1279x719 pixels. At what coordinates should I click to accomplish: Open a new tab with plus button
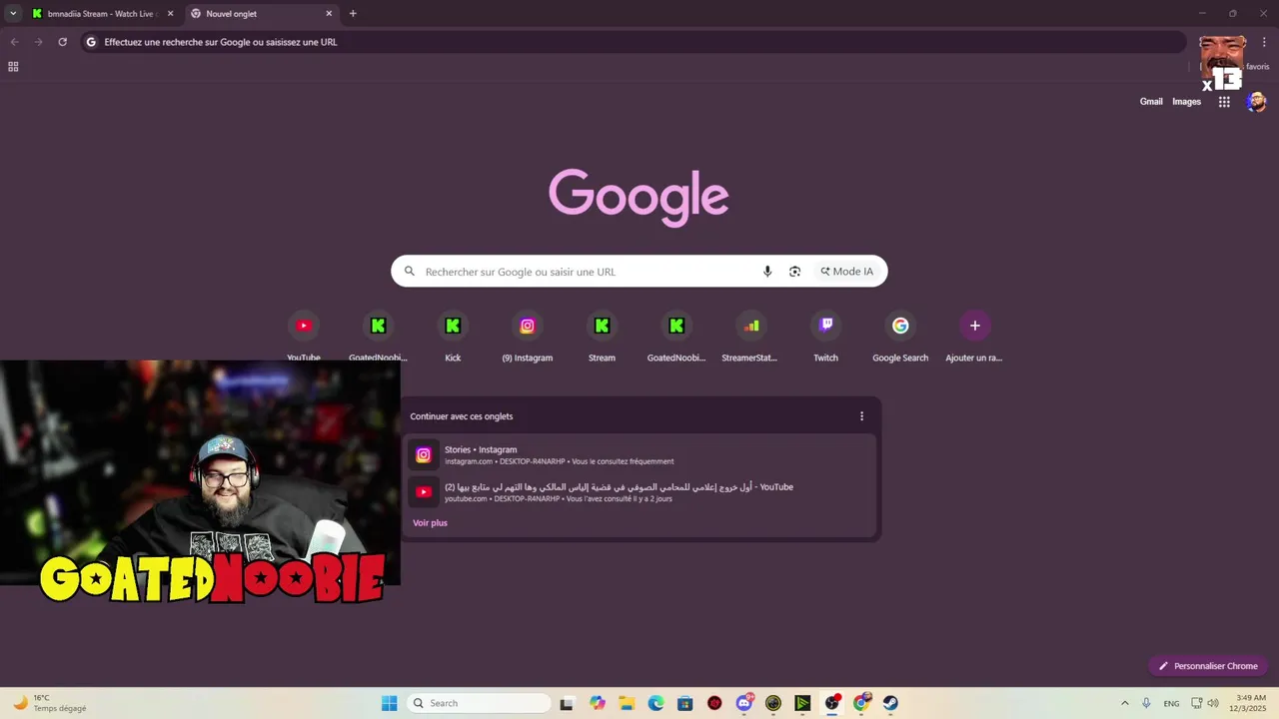(x=353, y=14)
